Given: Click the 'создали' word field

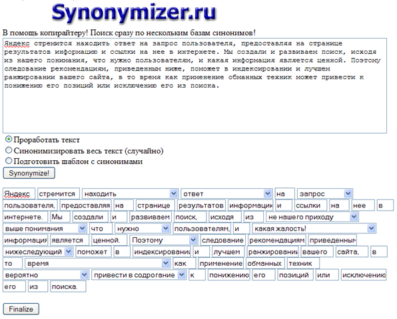Looking at the screenshot, I should pyautogui.click(x=91, y=217).
